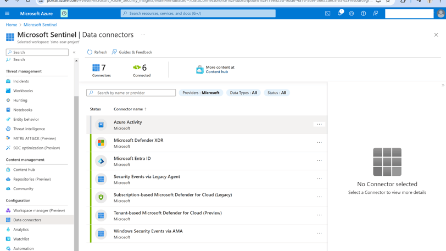Click the Guides & Feedback person icon
Image resolution: width=446 pixels, height=251 pixels.
[114, 52]
